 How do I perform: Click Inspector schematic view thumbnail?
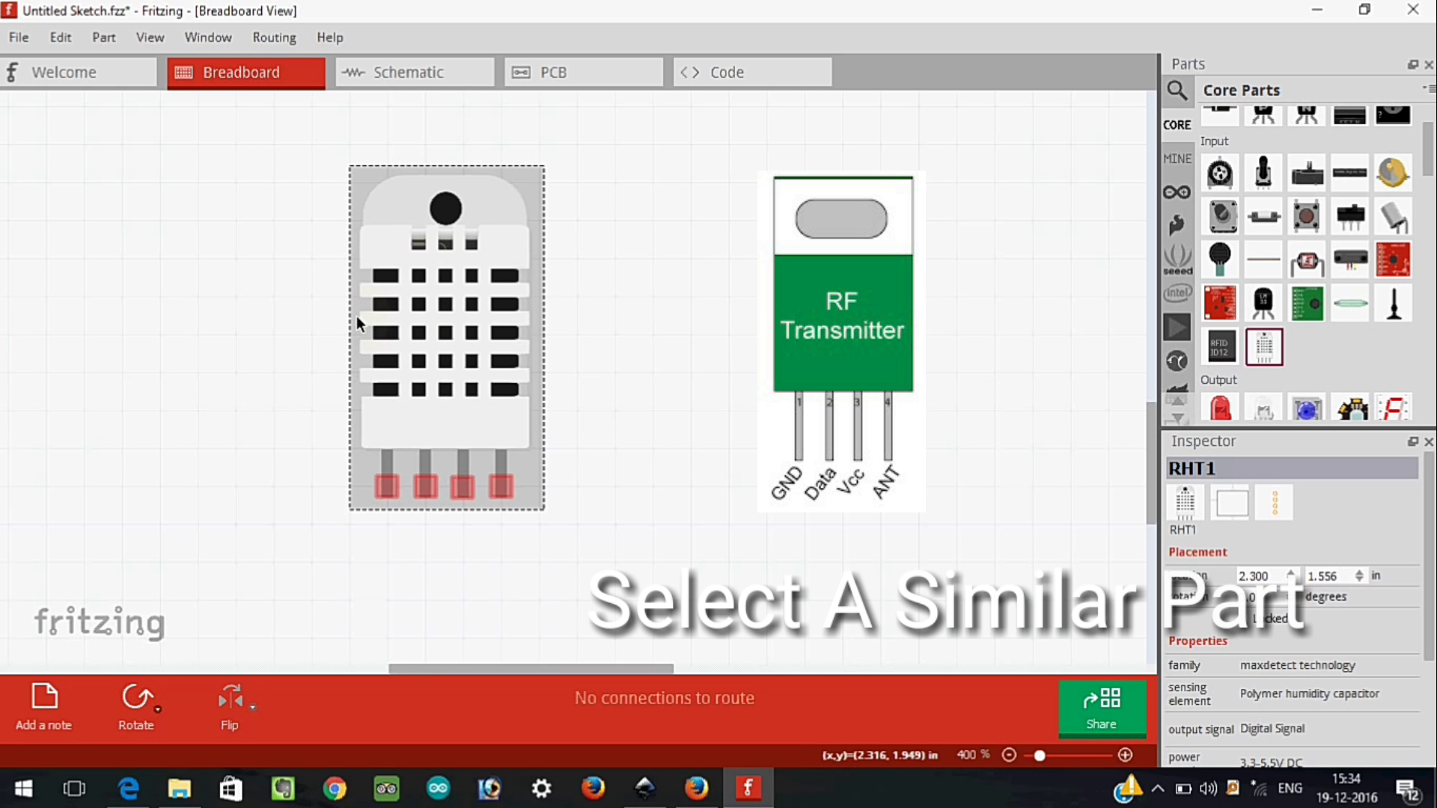tap(1231, 503)
